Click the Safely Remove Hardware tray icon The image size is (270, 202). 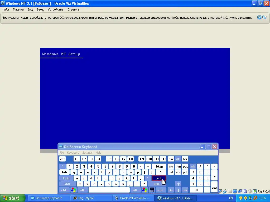250,198
